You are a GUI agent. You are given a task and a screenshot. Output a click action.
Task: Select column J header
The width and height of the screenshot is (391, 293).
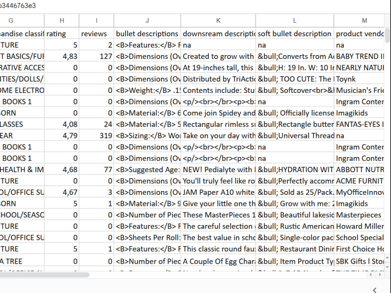147,20
